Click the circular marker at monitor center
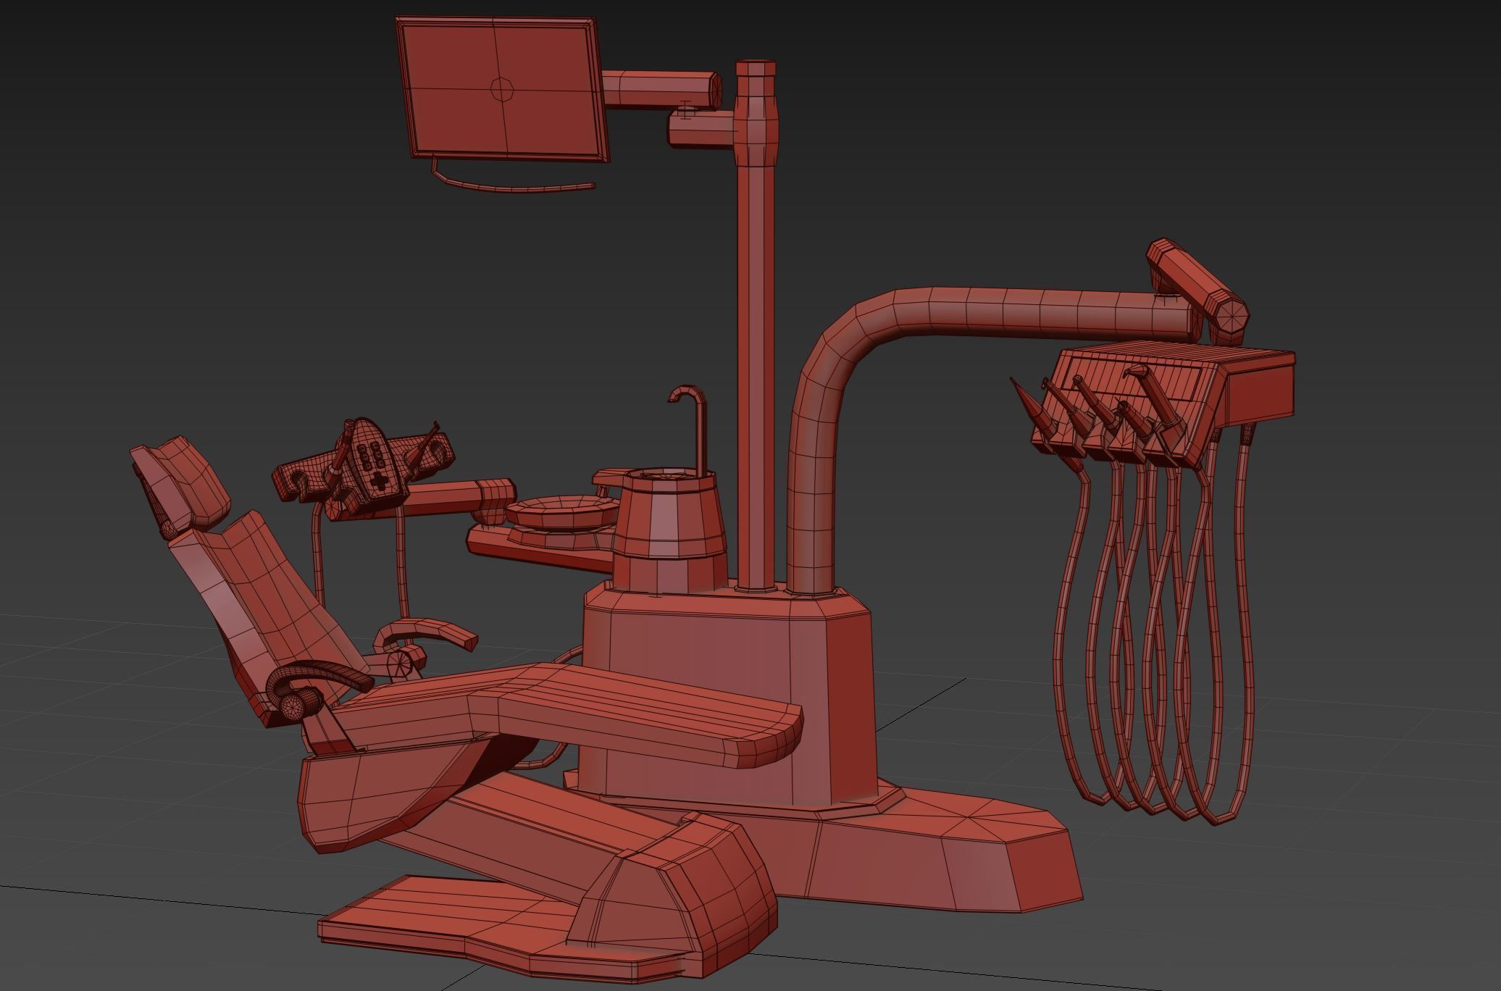Image resolution: width=1501 pixels, height=991 pixels. point(501,89)
